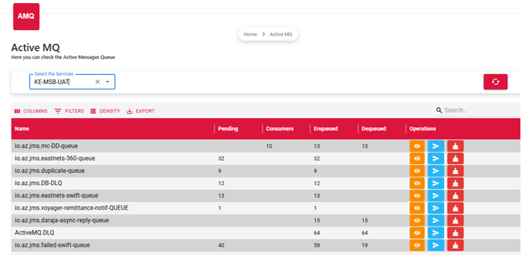Send message to daraja-async-reply-queue
This screenshot has height=255, width=523.
[x=436, y=220]
